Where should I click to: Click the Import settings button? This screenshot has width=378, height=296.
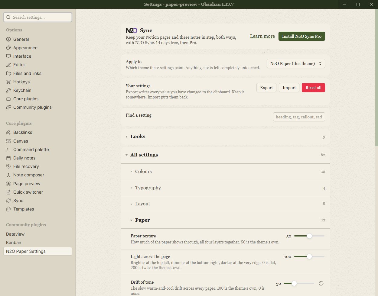click(289, 88)
